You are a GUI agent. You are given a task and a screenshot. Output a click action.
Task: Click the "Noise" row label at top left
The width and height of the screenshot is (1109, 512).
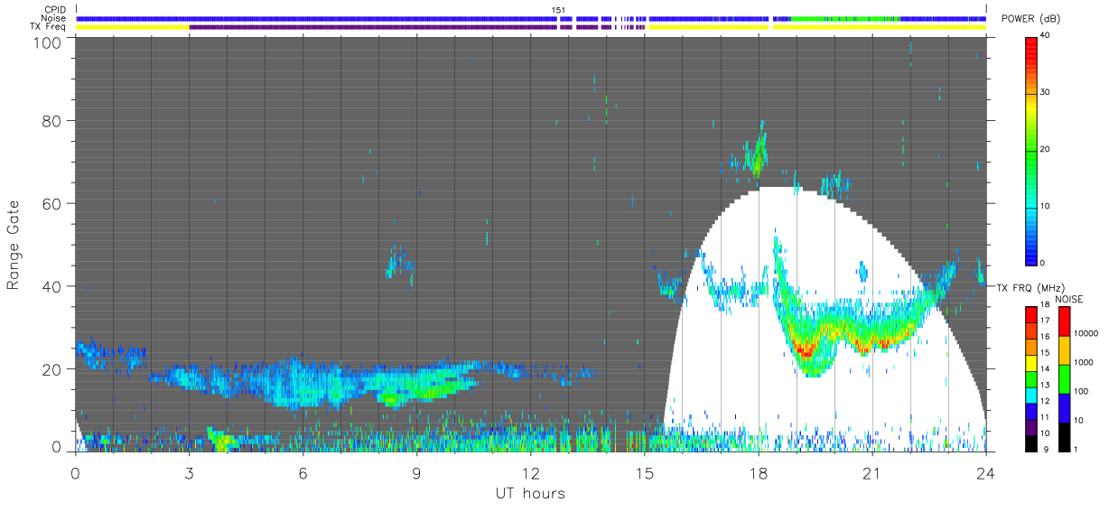[x=53, y=18]
